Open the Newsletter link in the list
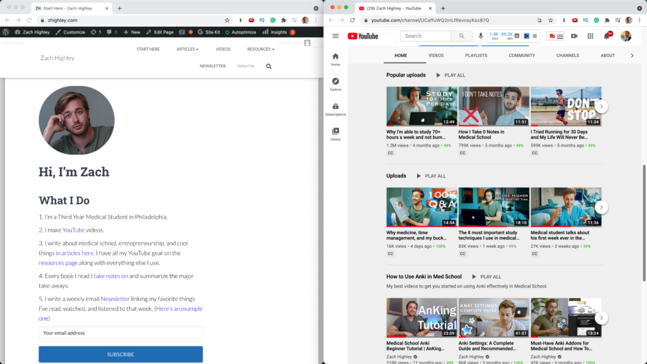This screenshot has width=647, height=364. tap(115, 299)
